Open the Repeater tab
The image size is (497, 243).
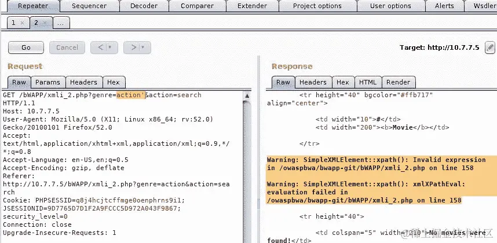33,6
